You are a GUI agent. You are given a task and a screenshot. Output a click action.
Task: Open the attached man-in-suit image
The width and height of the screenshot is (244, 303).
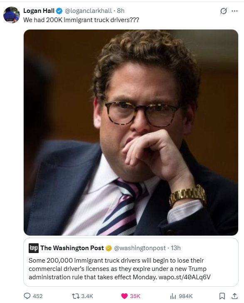click(x=131, y=132)
